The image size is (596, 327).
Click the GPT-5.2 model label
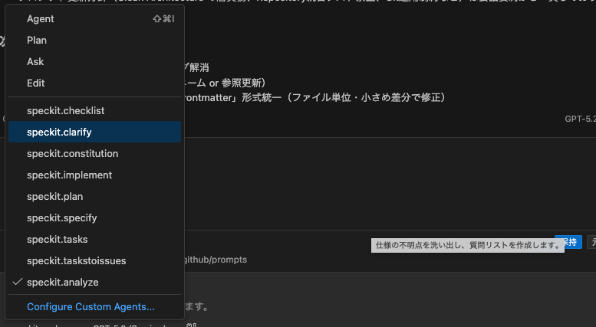point(580,119)
